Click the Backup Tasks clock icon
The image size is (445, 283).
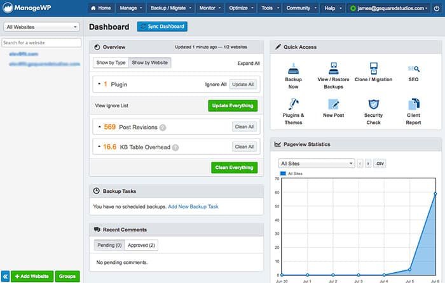click(x=97, y=191)
